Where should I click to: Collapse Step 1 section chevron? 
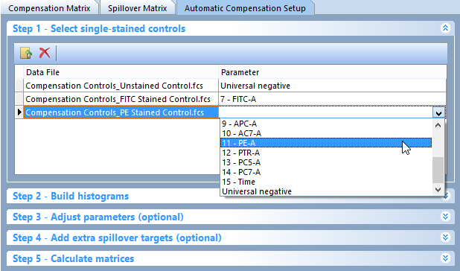click(x=445, y=28)
